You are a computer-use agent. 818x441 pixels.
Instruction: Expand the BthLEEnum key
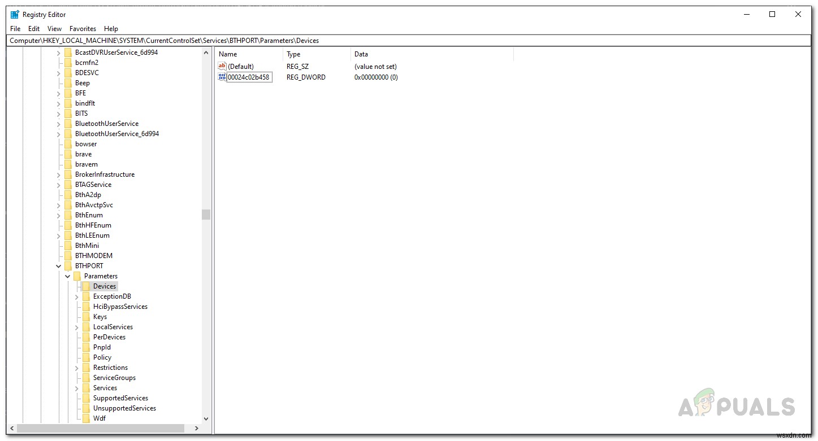[59, 235]
